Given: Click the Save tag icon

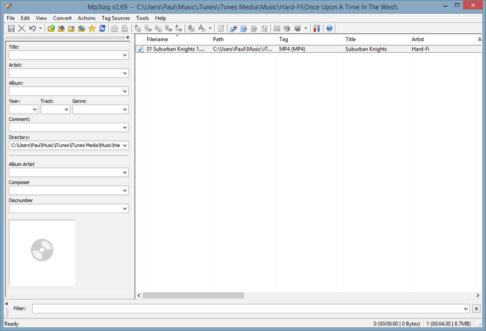Looking at the screenshot, I should coord(11,29).
